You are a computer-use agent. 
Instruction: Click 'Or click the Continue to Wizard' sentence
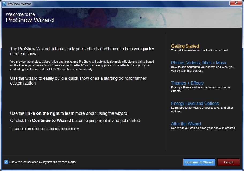point(76,121)
